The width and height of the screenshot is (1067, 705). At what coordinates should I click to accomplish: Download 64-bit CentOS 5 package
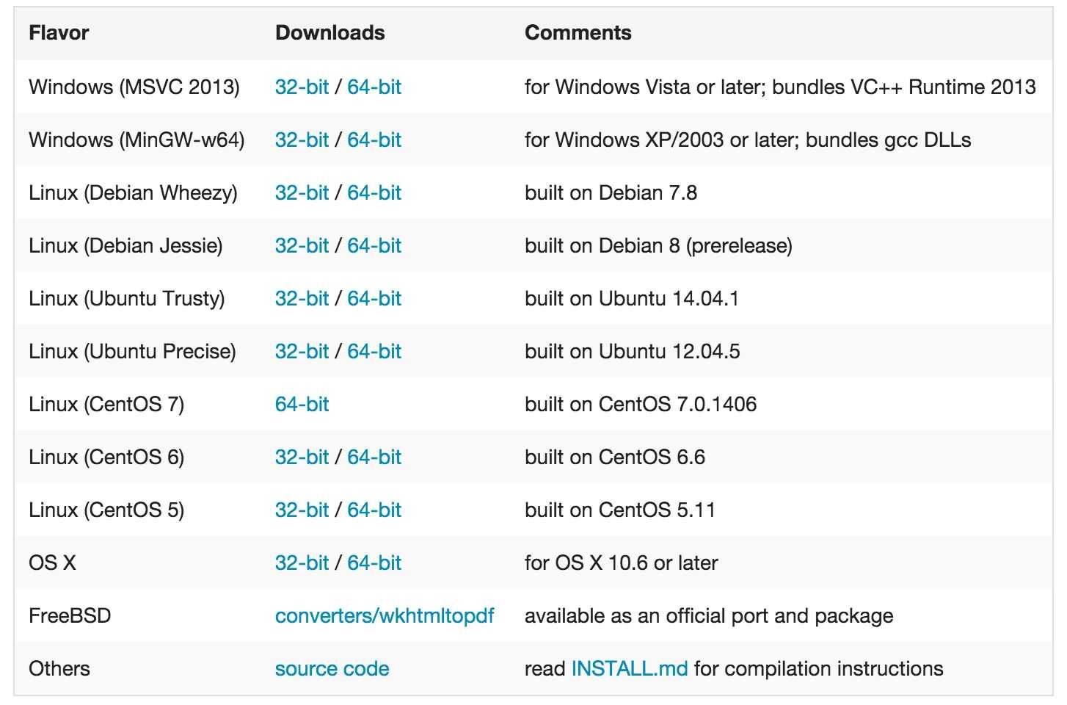(x=374, y=510)
